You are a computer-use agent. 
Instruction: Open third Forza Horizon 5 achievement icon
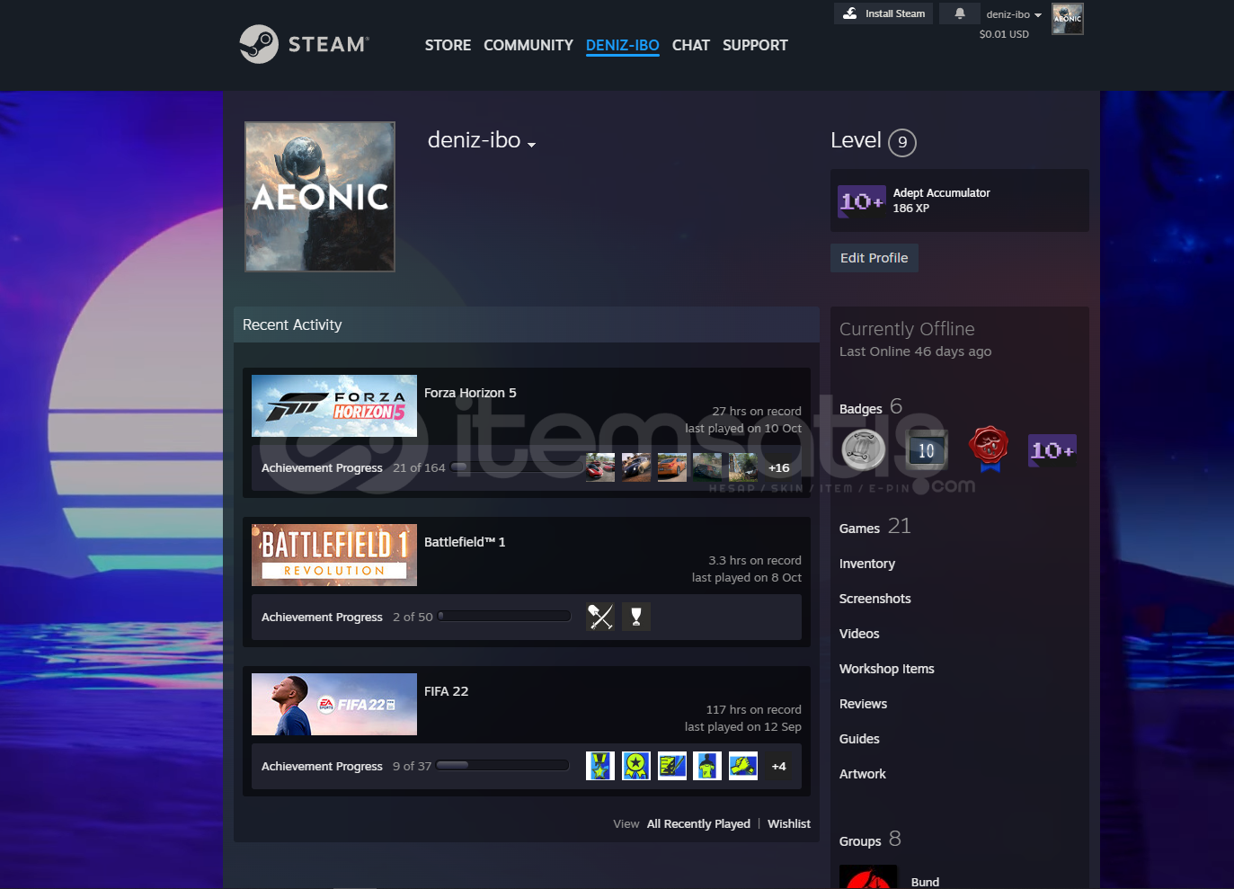672,467
